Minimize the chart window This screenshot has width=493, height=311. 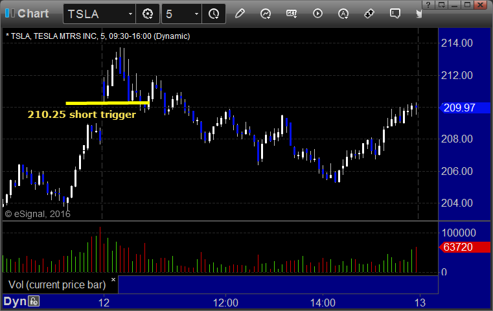click(454, 5)
